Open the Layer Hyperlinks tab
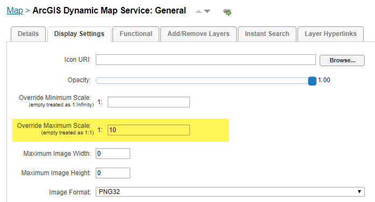Image resolution: width=375 pixels, height=202 pixels. (330, 34)
